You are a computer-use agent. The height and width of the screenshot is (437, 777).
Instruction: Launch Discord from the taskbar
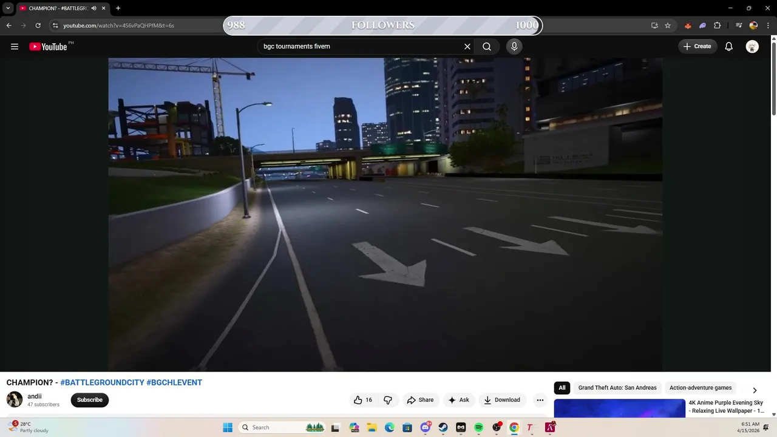[x=426, y=427]
